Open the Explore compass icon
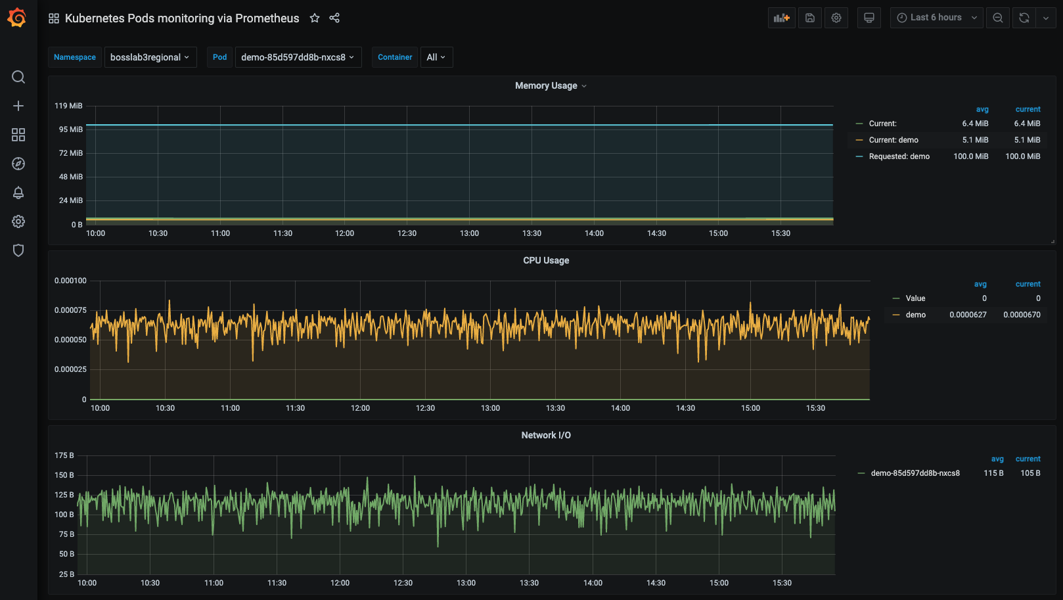 18,164
